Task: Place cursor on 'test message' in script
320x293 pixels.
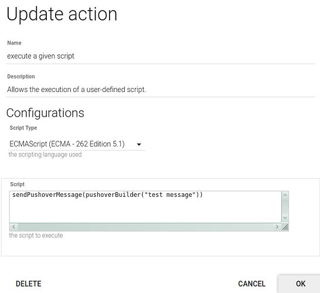Action: pos(170,195)
